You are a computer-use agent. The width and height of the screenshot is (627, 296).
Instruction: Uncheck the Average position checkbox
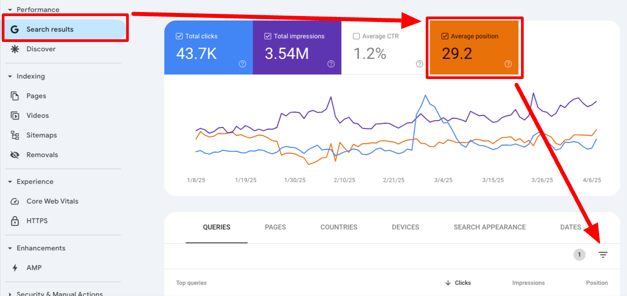click(x=445, y=36)
